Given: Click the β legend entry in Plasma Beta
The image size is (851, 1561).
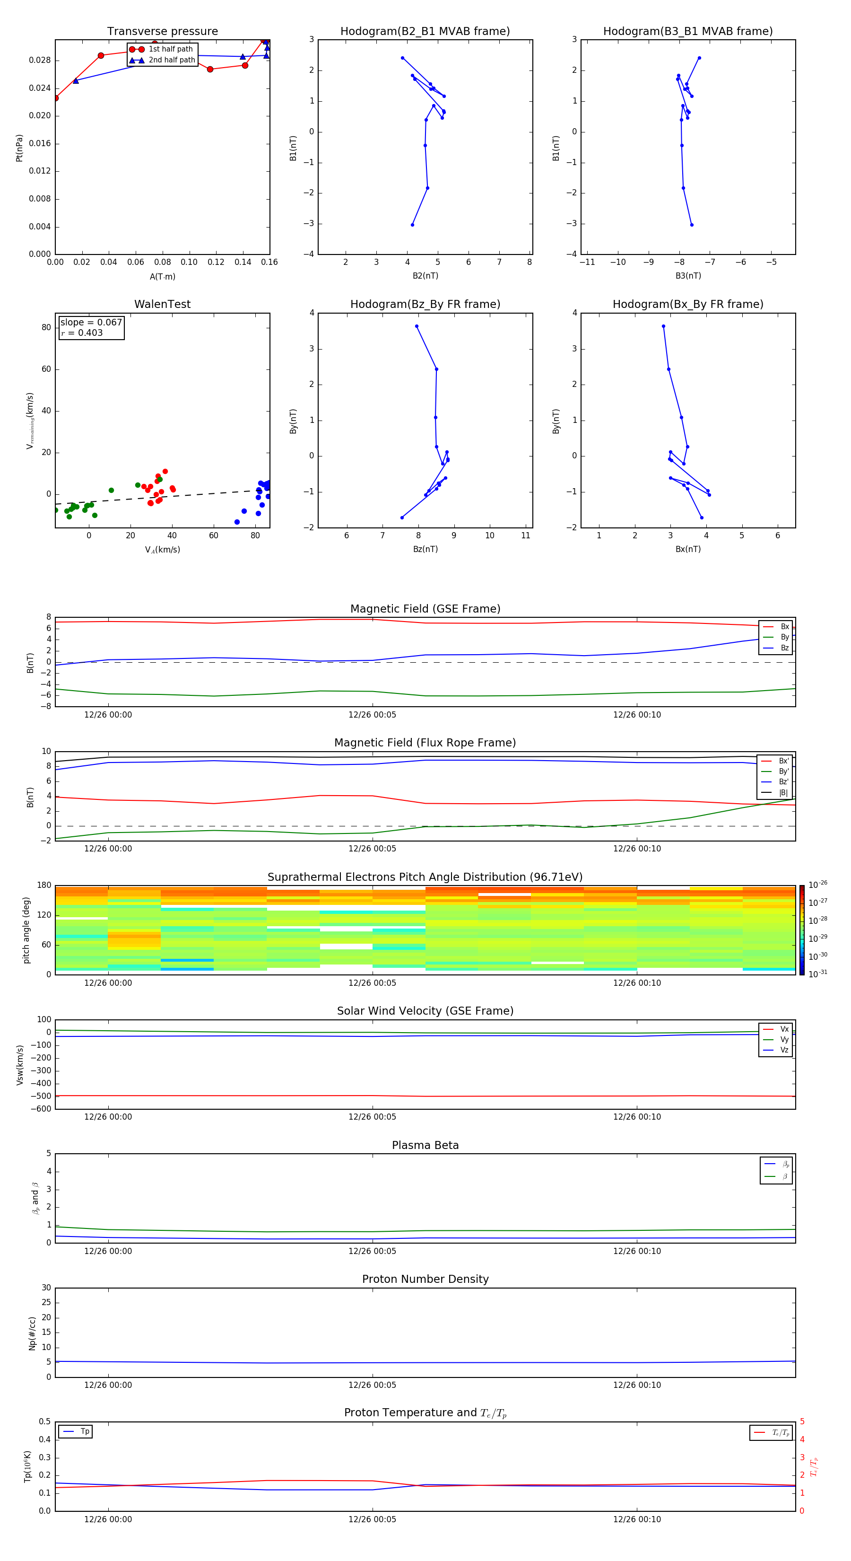Looking at the screenshot, I should 776,1177.
